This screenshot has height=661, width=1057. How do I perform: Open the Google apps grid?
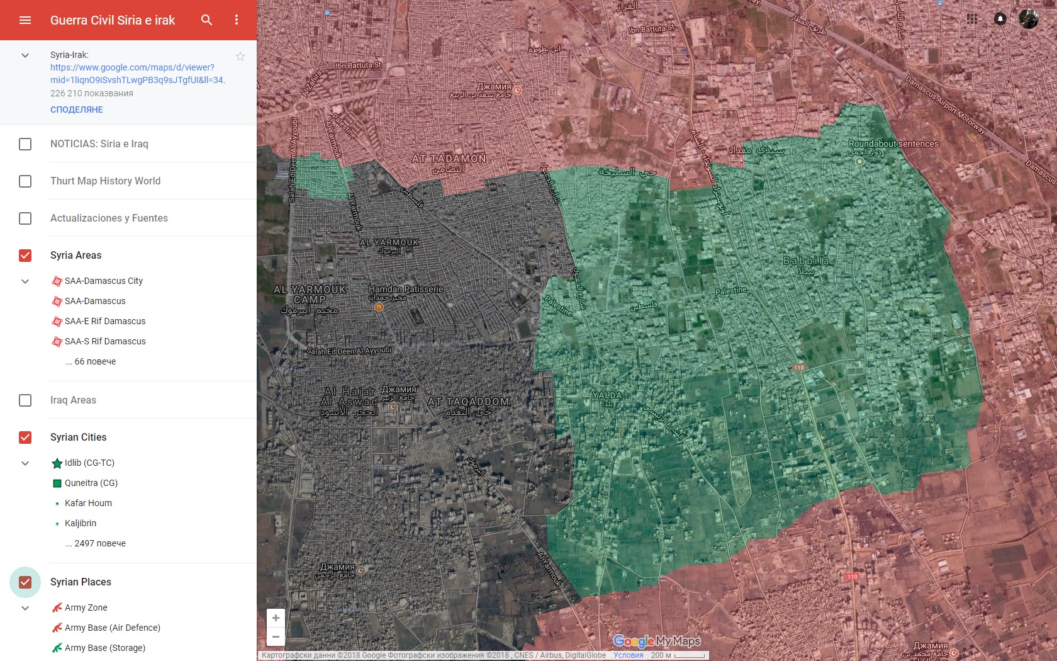972,19
